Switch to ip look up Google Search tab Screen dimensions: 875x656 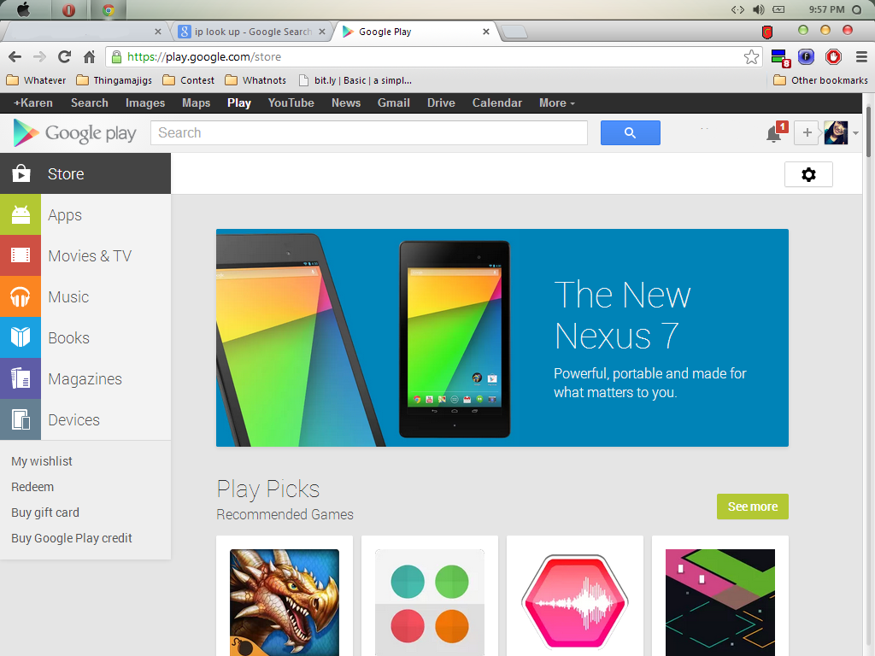(x=252, y=32)
